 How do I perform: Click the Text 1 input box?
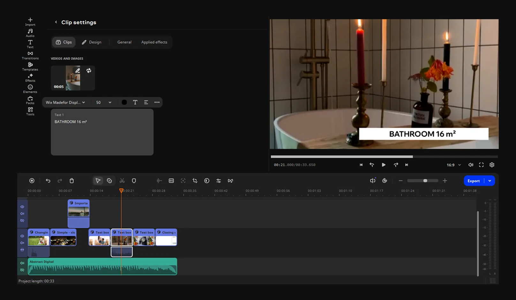tap(102, 132)
